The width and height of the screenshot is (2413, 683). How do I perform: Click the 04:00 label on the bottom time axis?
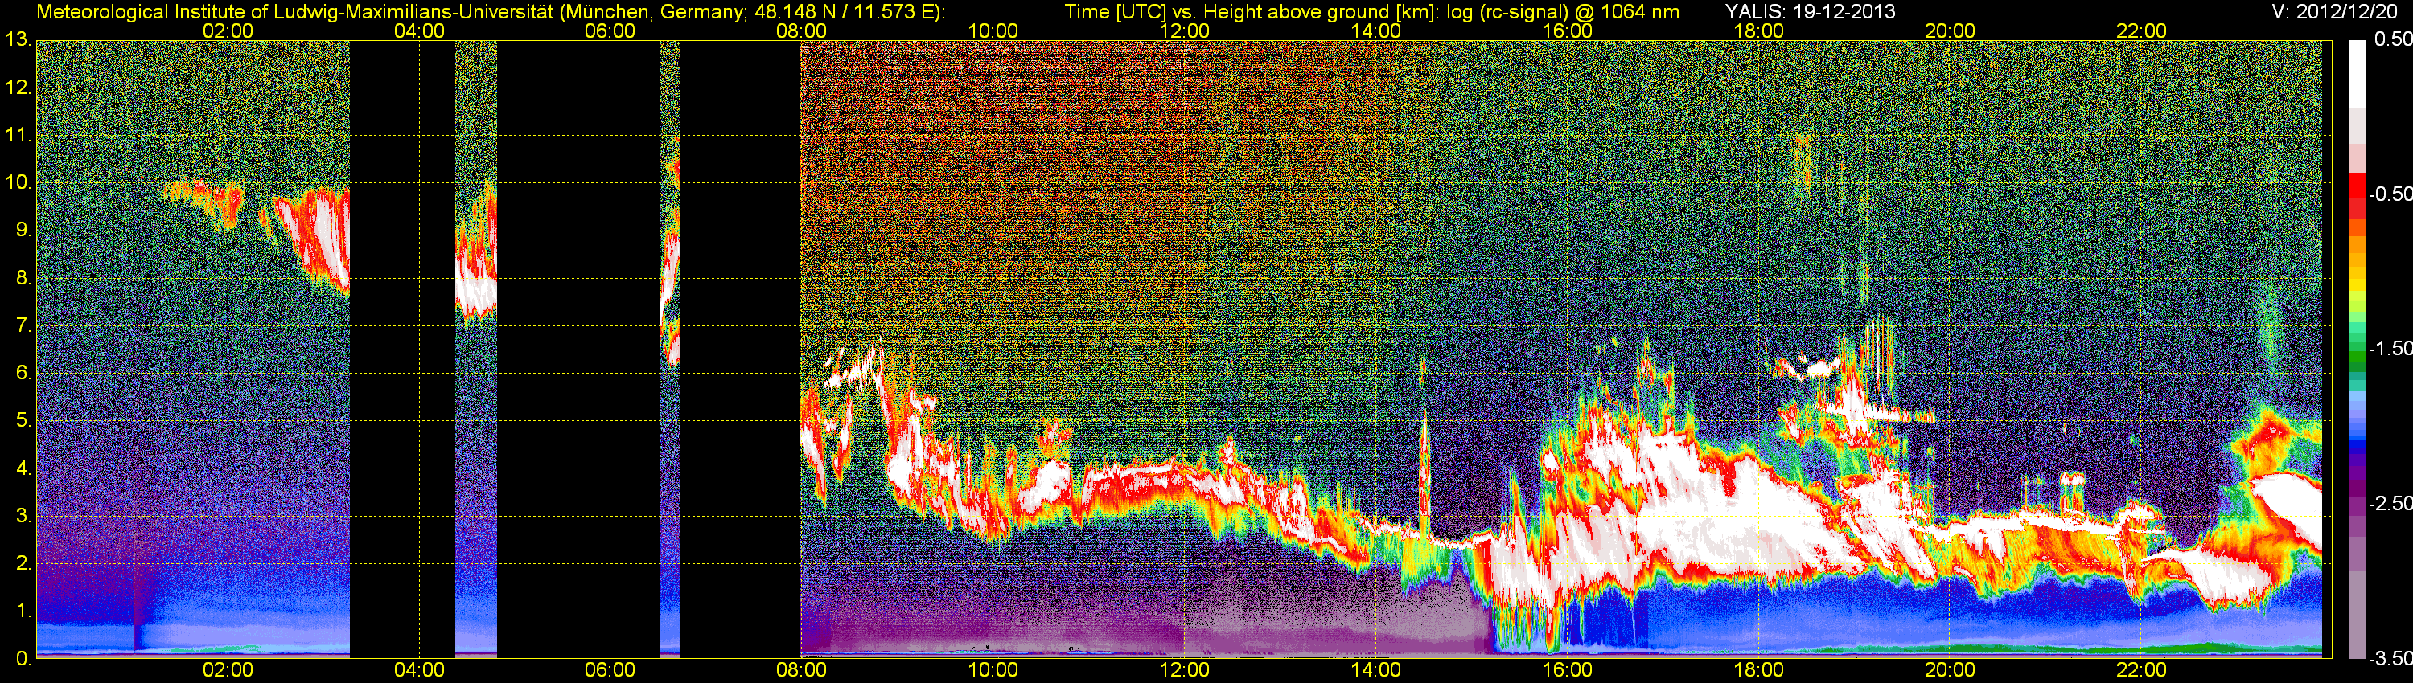(x=419, y=670)
